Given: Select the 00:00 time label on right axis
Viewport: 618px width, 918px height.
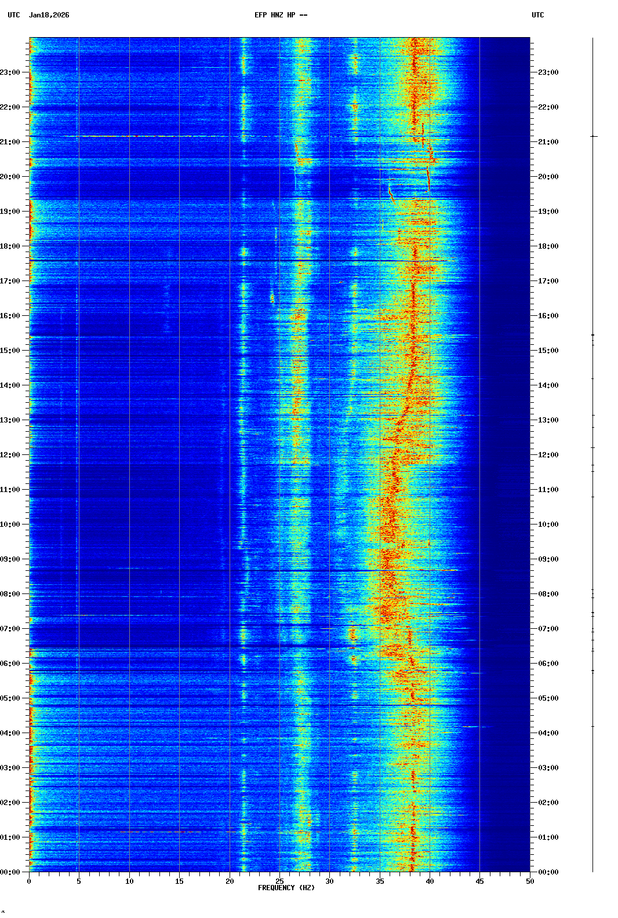Looking at the screenshot, I should tap(548, 872).
